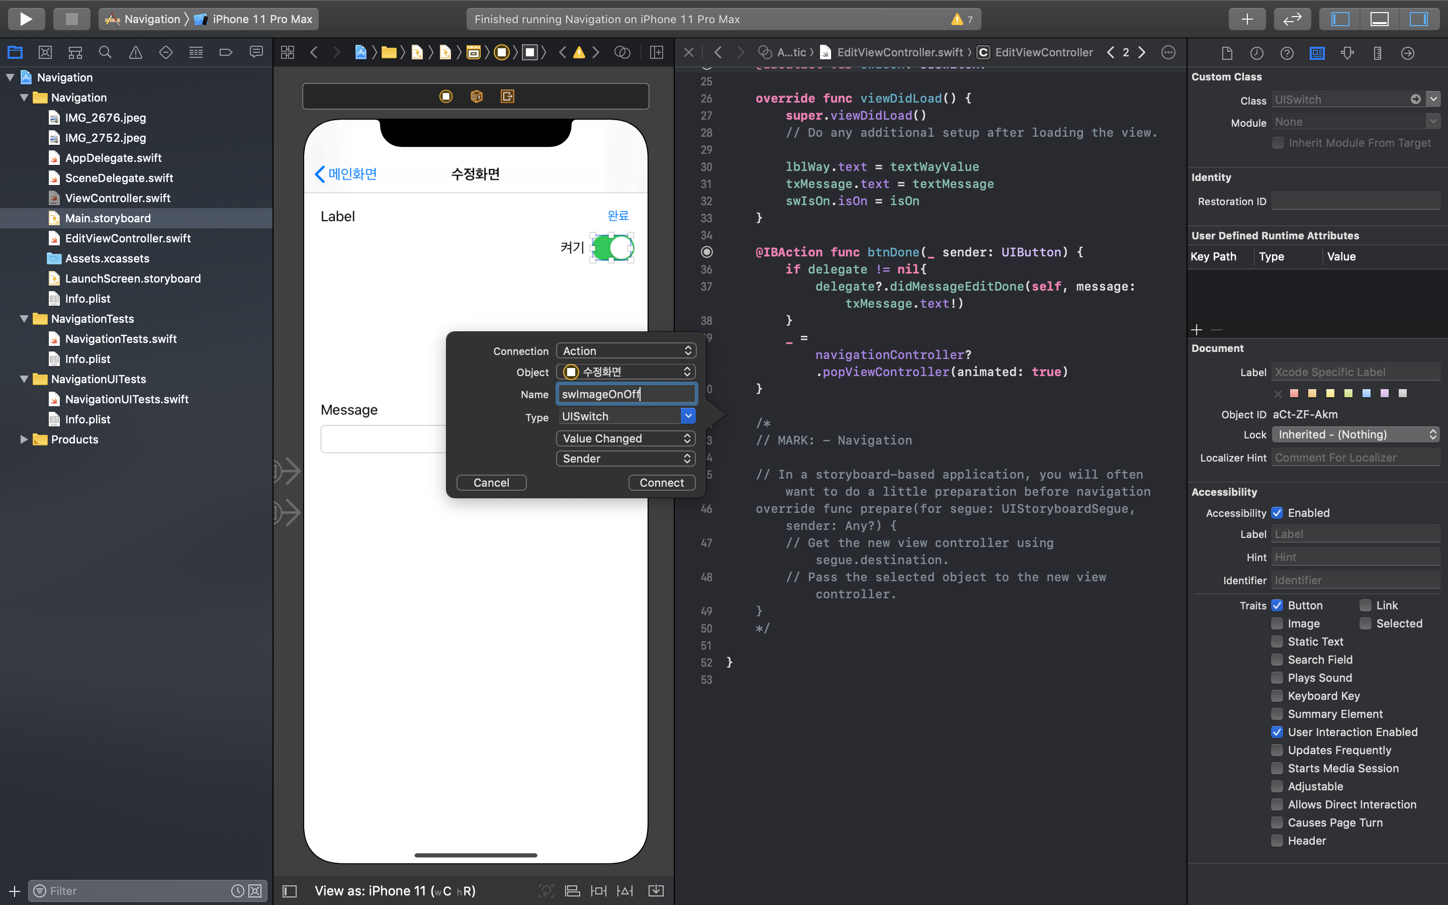
Task: Click the Cancel button in popup
Action: [x=491, y=483]
